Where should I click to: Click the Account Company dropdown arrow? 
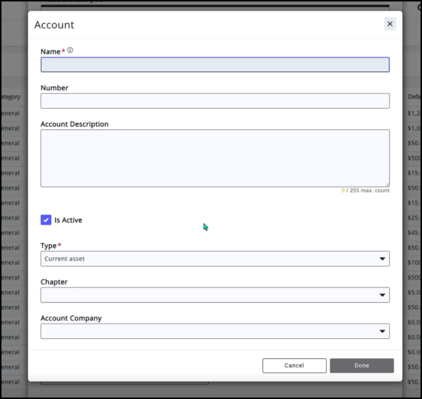382,331
